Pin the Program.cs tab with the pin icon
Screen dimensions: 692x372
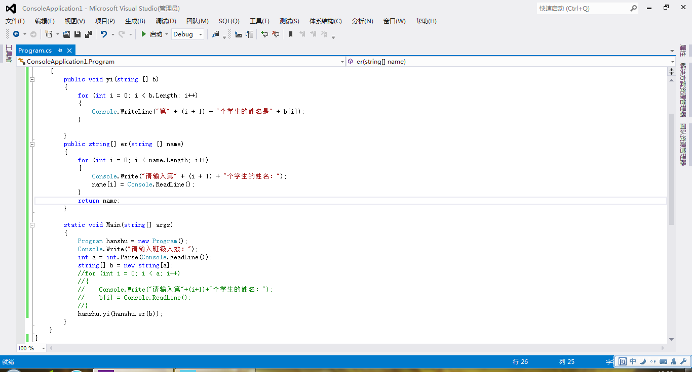[x=60, y=50]
